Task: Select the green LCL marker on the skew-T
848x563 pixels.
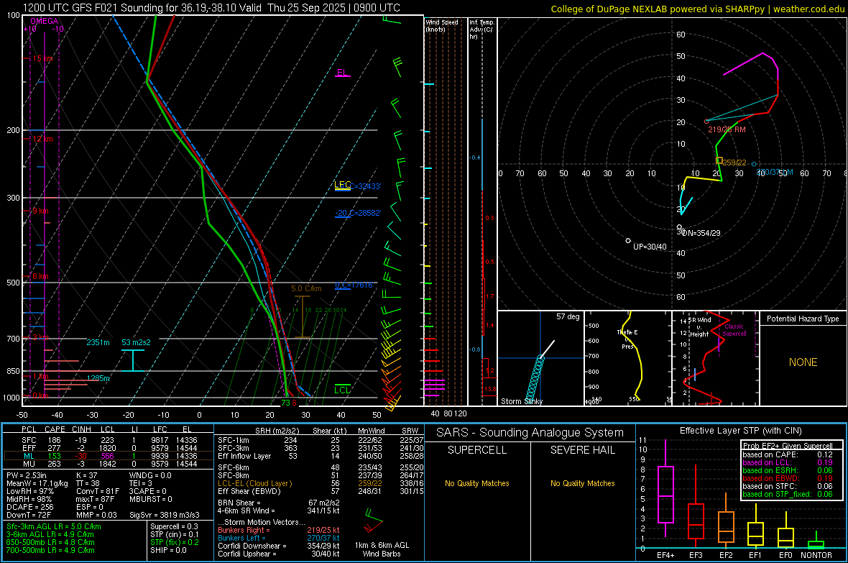Action: click(x=342, y=390)
